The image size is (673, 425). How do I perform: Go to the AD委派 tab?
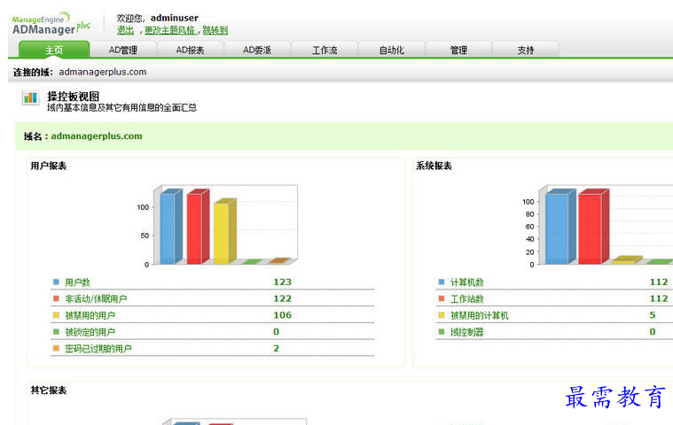257,50
